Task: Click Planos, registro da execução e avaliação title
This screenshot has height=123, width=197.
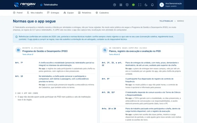Action: (x=135, y=51)
